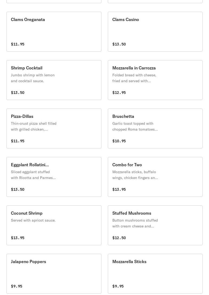The image size is (209, 295).
Task: Select Jalapeno Poppers item
Action: click(x=54, y=274)
